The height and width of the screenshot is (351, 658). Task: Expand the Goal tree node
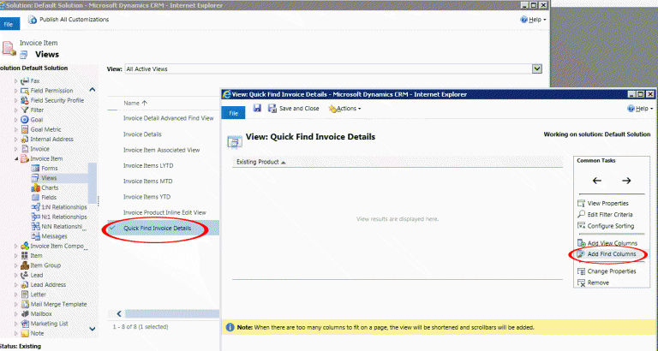[x=16, y=120]
